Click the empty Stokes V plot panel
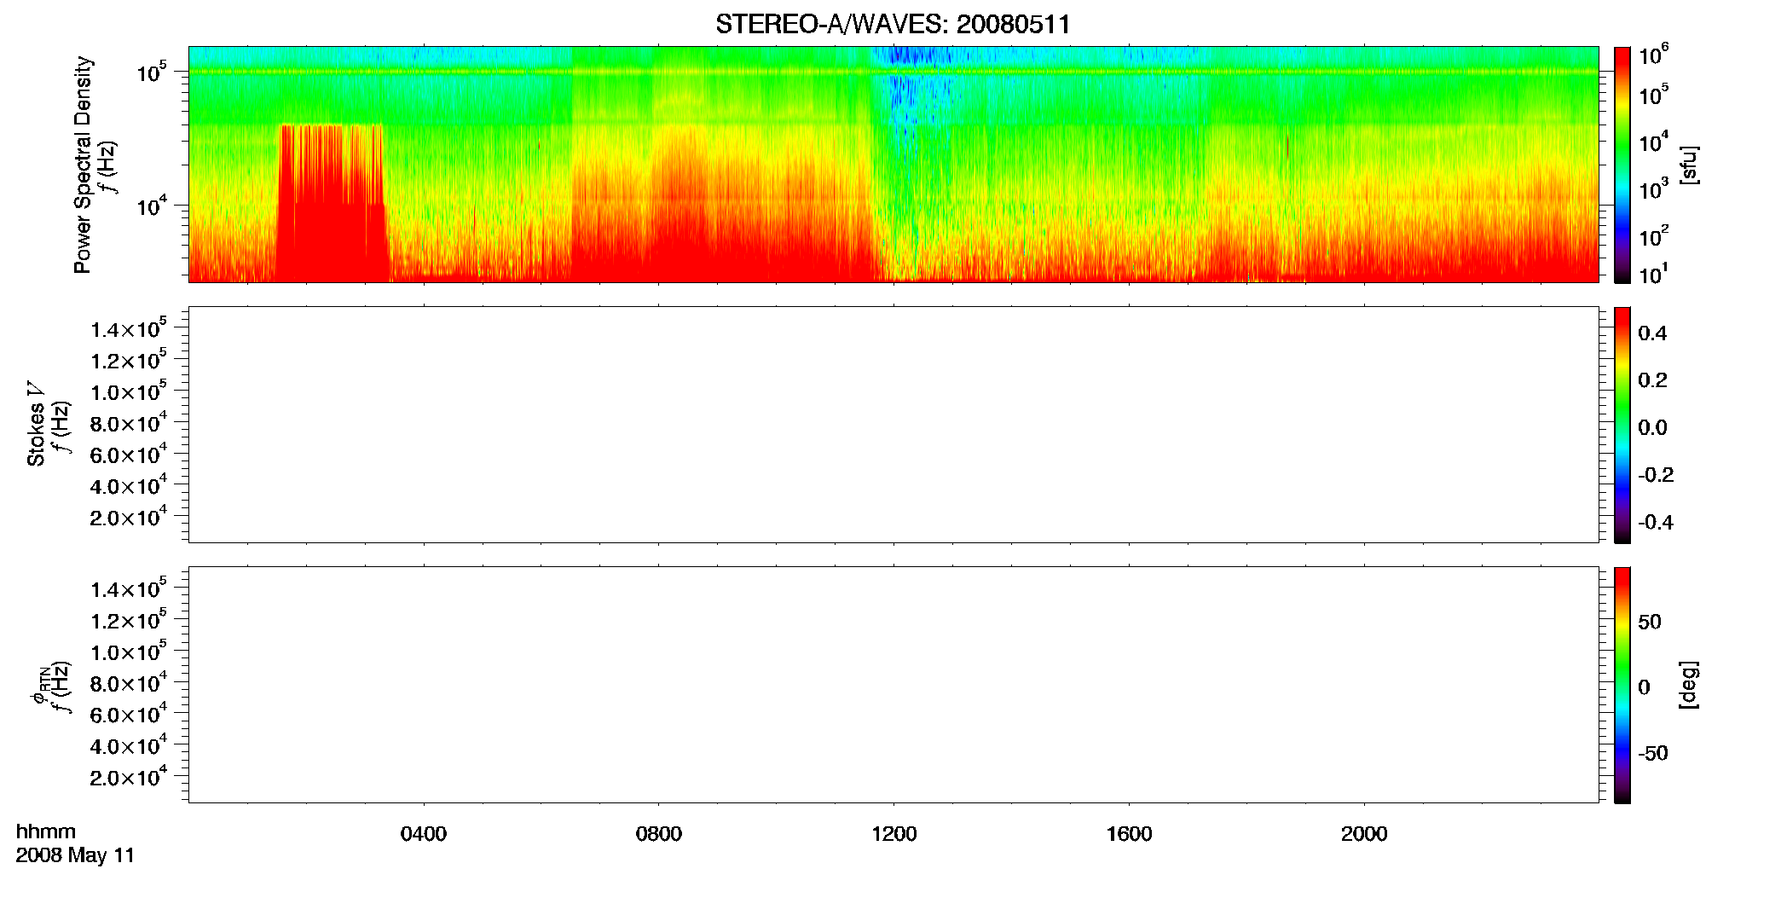Image resolution: width=1787 pixels, height=921 pixels. point(893,425)
